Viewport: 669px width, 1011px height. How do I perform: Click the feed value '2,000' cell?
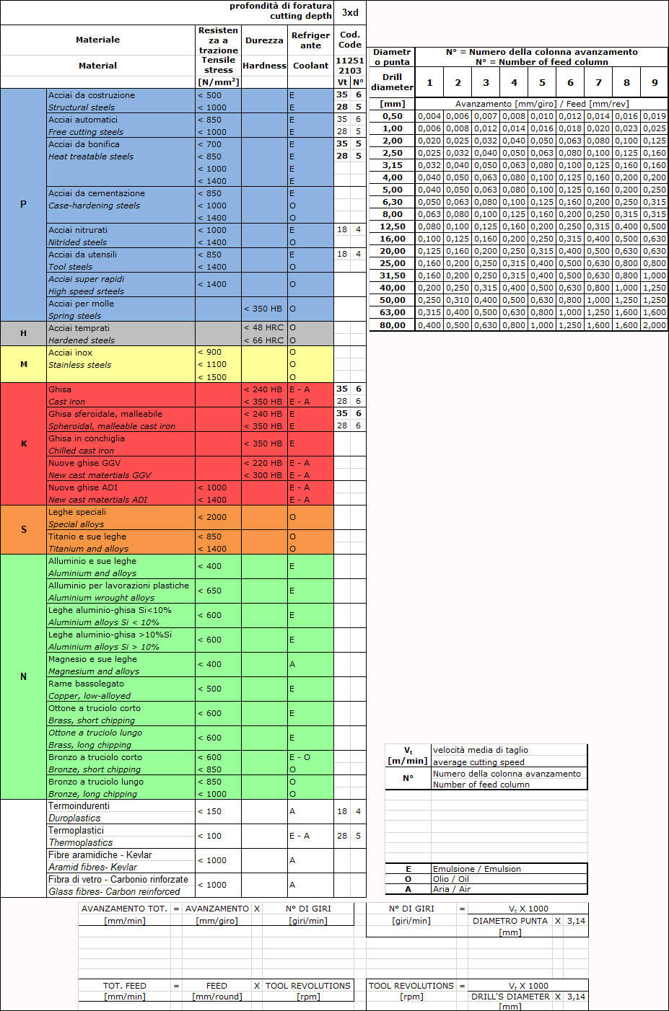point(655,325)
